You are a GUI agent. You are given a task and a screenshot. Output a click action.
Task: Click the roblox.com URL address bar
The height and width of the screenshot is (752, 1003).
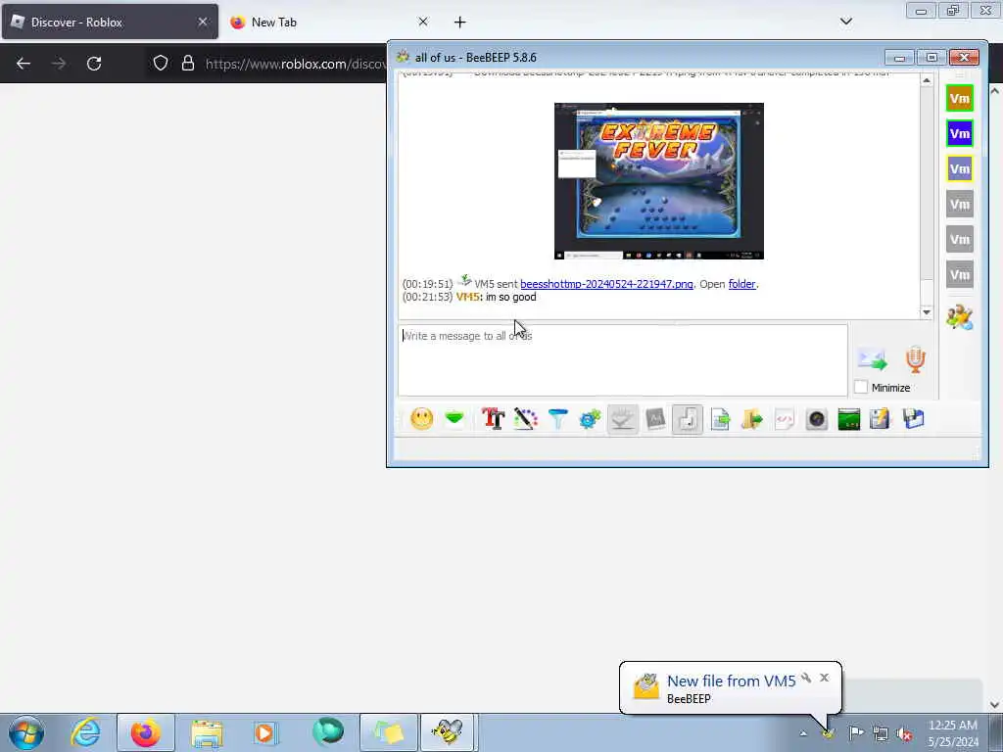click(x=296, y=64)
